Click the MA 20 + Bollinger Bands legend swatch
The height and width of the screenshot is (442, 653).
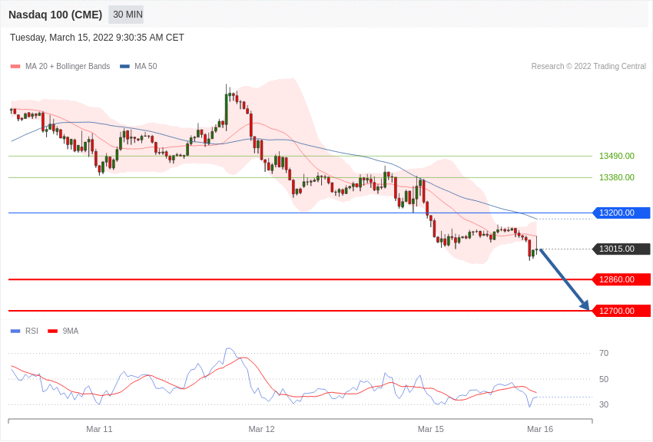15,67
